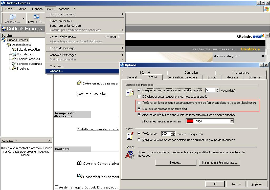270x190 pixels.
Task: Expand the Envoyer et recevoir submenu
Action: click(85, 14)
